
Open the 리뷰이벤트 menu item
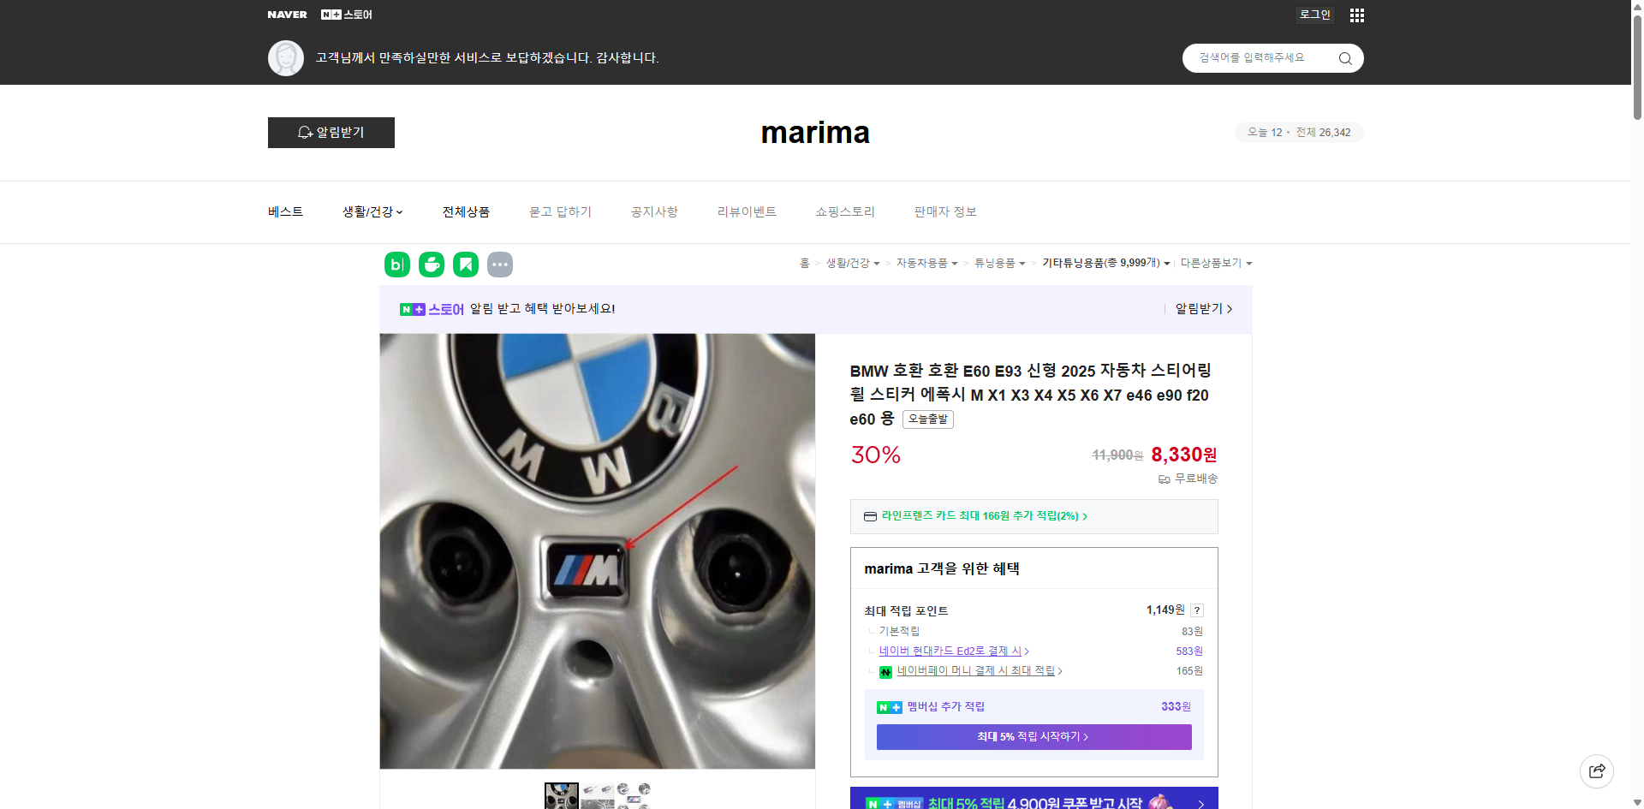(747, 211)
